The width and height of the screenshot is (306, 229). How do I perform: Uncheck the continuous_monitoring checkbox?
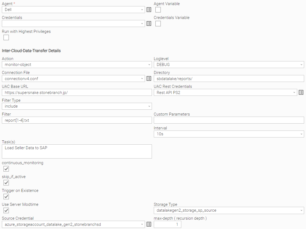pyautogui.click(x=6, y=169)
